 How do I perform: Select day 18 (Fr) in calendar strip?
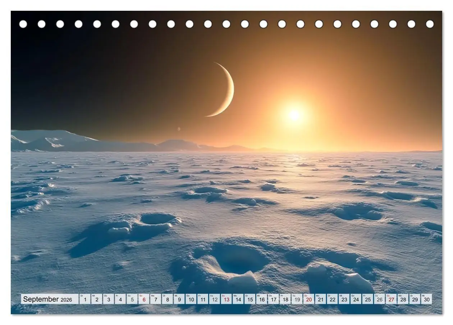(285, 299)
